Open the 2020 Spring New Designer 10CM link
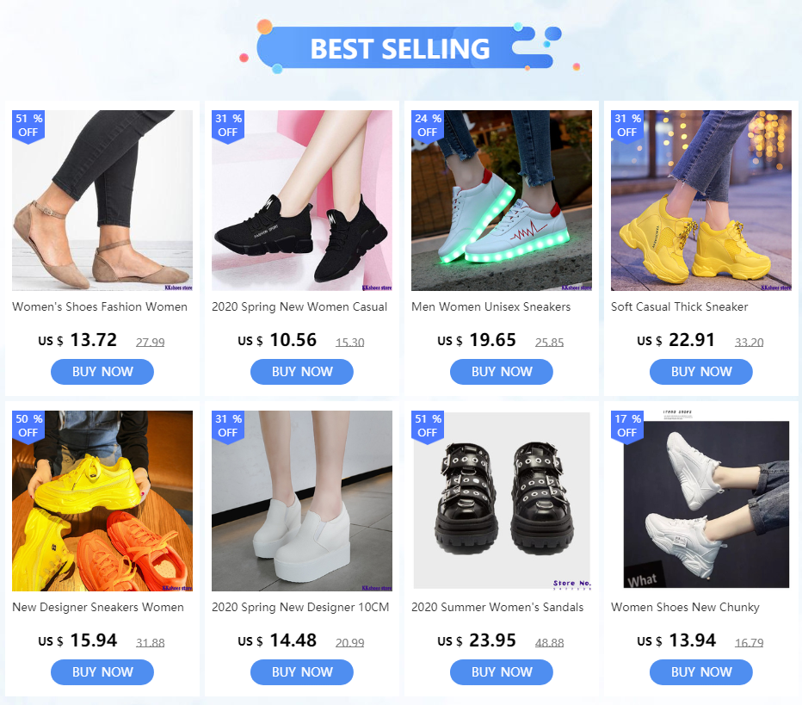802x705 pixels. [x=300, y=607]
